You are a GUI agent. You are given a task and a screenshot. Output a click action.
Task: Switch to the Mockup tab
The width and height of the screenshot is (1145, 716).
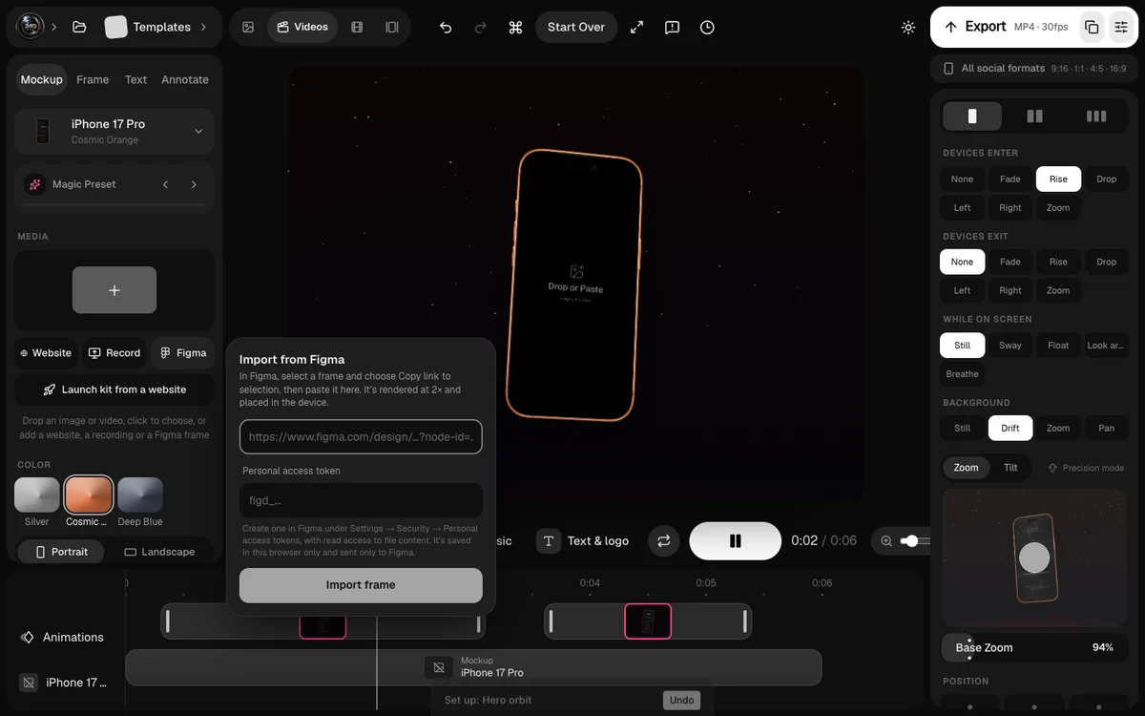[x=42, y=79]
